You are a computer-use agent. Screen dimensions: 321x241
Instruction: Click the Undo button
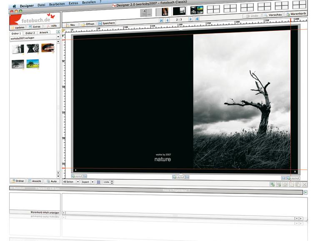(x=252, y=16)
